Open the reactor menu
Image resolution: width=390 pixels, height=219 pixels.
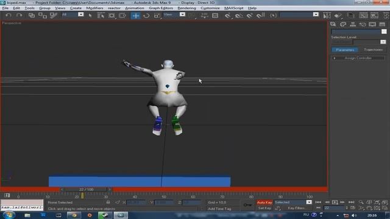[x=114, y=8]
